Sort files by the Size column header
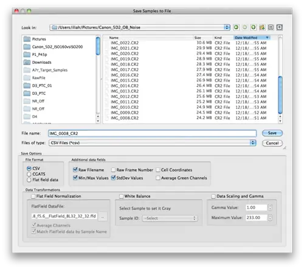304x269 pixels. coord(203,38)
